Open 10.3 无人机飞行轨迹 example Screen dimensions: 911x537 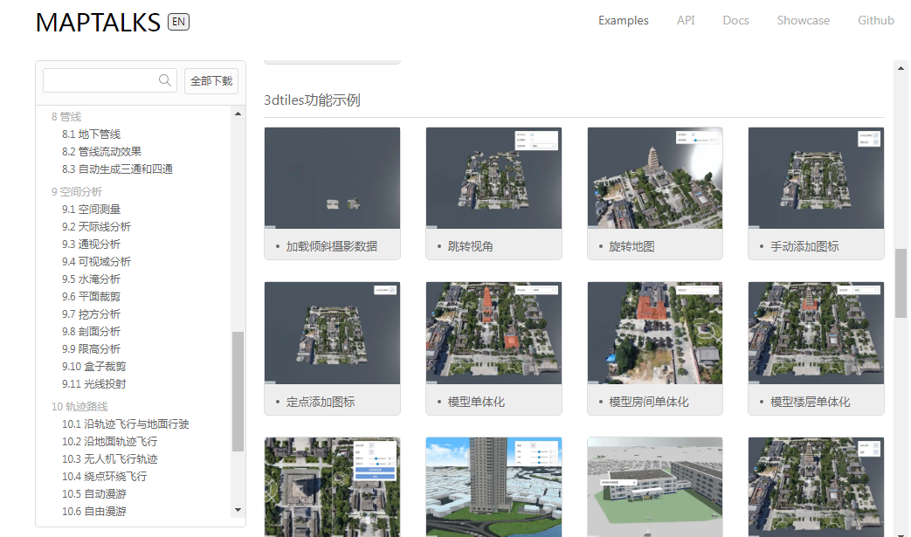110,458
